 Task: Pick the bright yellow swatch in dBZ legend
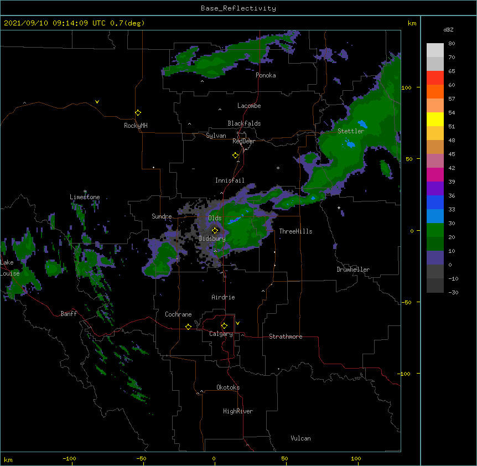pos(435,119)
